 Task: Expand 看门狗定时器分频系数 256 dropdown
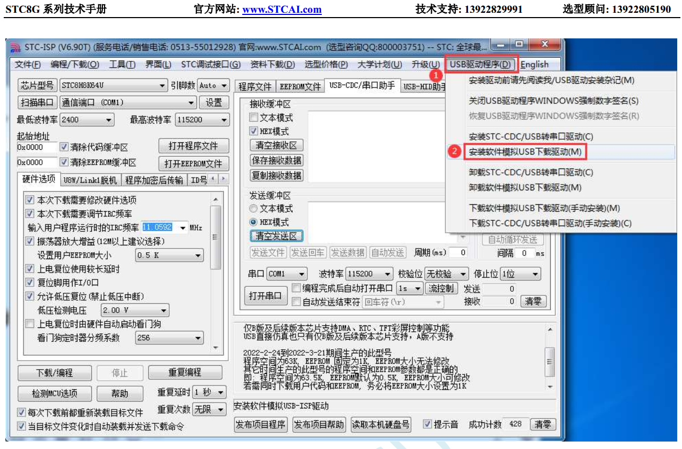[170, 338]
